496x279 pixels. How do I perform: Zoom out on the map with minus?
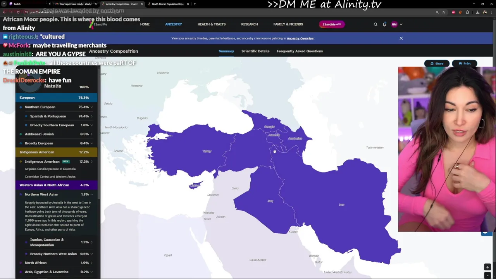pos(487,275)
